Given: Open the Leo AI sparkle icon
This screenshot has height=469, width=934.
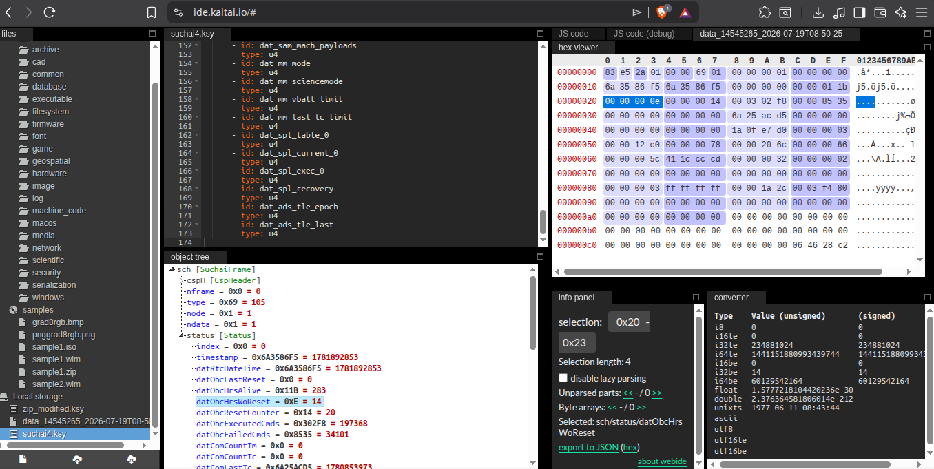Looking at the screenshot, I should tap(900, 12).
